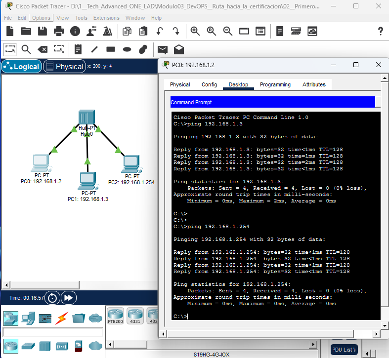Screen dimensions: 389x358
Task: Switch to the Attributes tab
Action: [314, 84]
